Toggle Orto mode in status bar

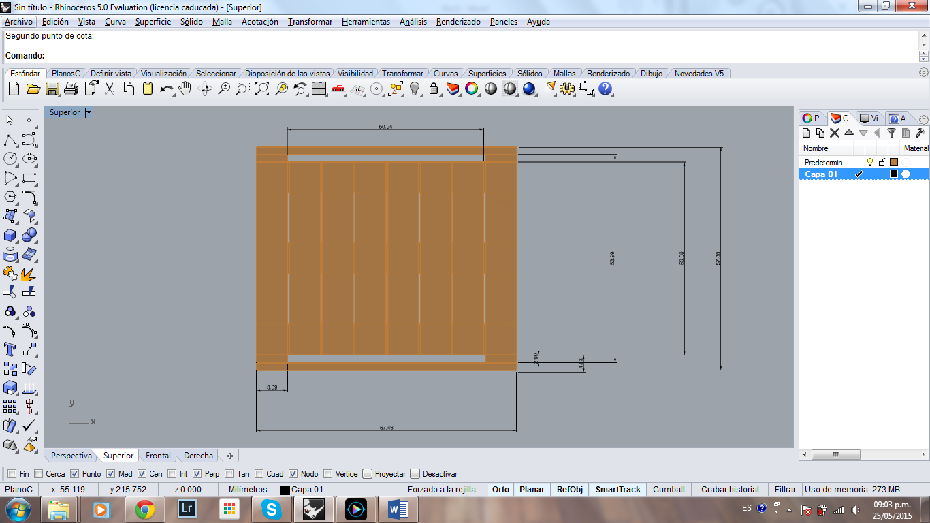pos(500,489)
